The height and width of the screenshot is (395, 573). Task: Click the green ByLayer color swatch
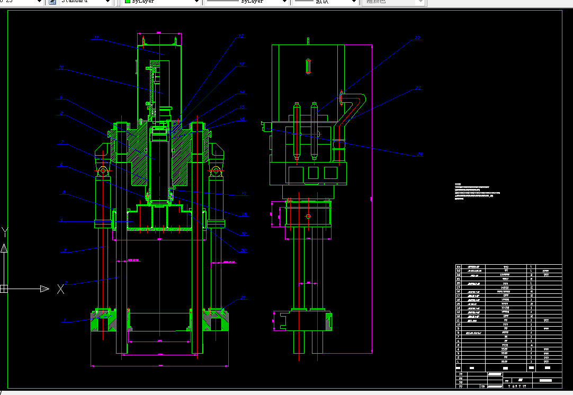pyautogui.click(x=128, y=2)
